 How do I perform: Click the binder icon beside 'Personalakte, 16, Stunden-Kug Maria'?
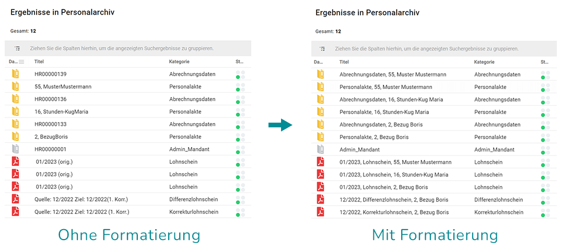tap(320, 112)
